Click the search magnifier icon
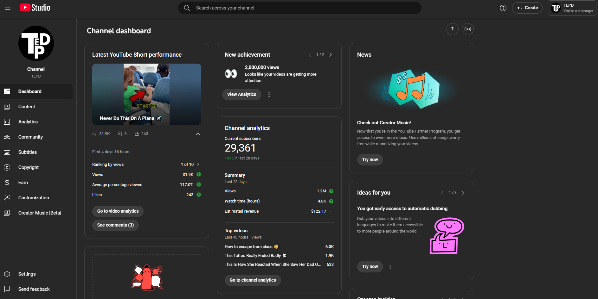The image size is (598, 299). (187, 8)
